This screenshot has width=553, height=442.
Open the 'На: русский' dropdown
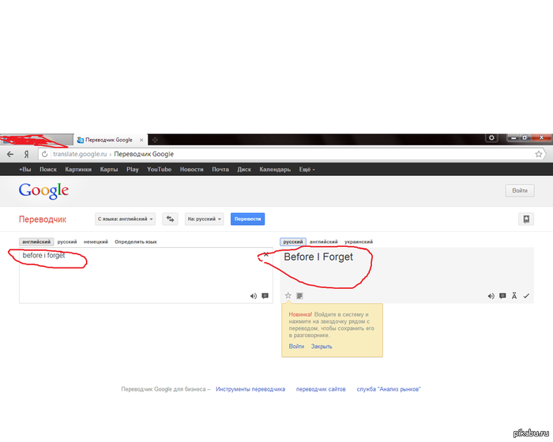(x=204, y=219)
